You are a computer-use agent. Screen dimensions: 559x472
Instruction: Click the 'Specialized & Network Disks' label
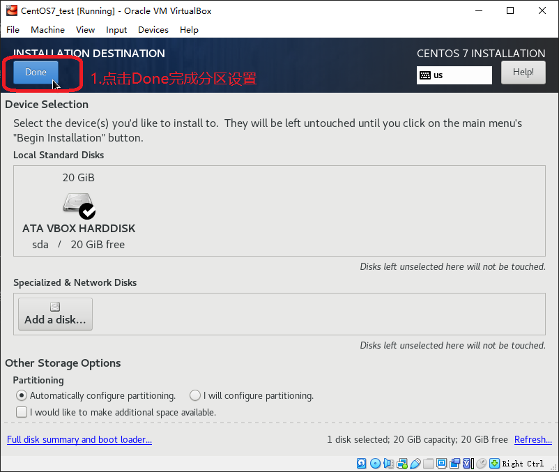(75, 282)
